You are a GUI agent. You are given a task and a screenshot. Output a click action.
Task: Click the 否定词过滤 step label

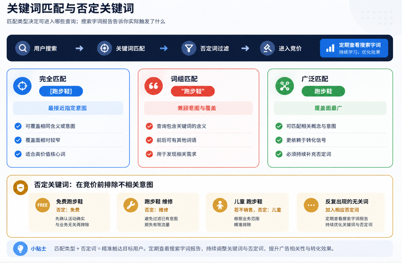click(215, 48)
